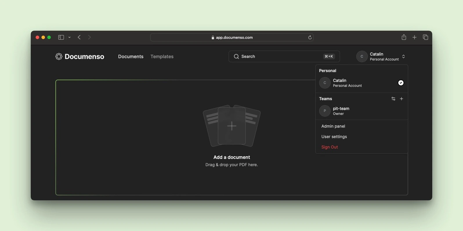Open a new browser tab
The width and height of the screenshot is (463, 231).
tap(415, 37)
